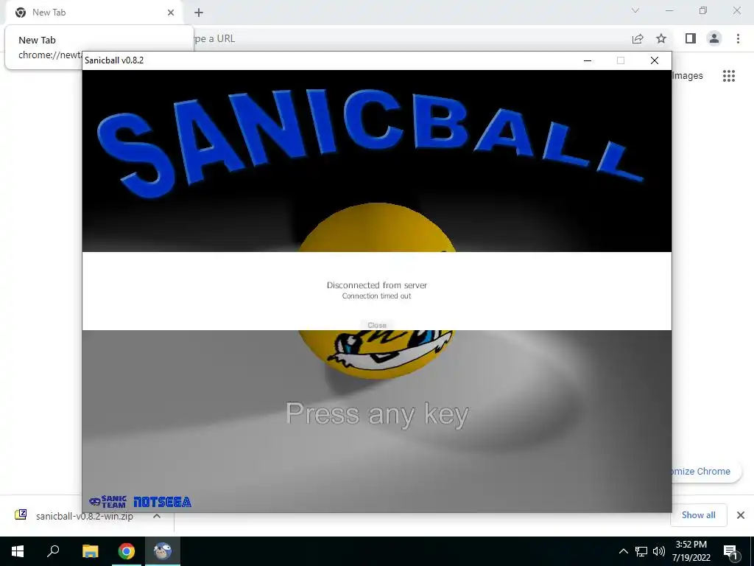Open notification center

pyautogui.click(x=730, y=551)
